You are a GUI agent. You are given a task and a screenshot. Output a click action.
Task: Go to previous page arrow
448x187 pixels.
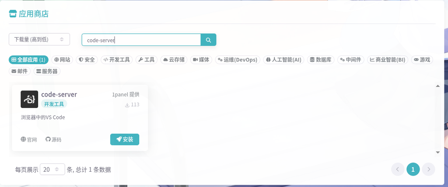398,169
